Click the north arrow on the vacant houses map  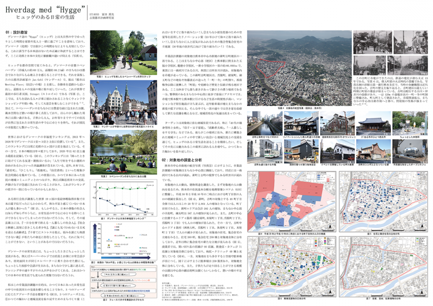[x=422, y=292]
